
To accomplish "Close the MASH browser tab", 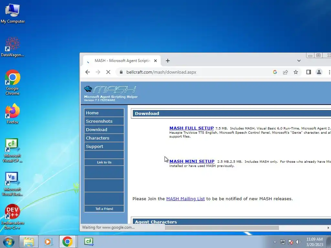I will pyautogui.click(x=155, y=61).
